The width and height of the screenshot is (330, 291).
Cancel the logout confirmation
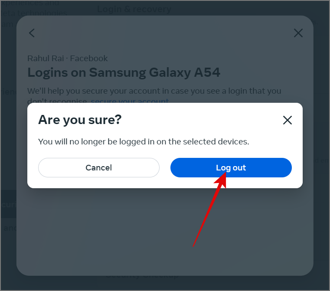click(99, 167)
